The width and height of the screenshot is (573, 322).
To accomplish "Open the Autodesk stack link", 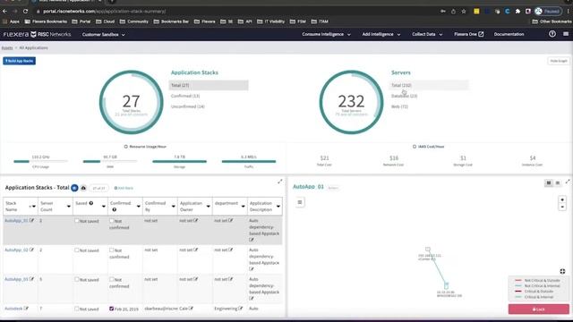I will [13, 309].
